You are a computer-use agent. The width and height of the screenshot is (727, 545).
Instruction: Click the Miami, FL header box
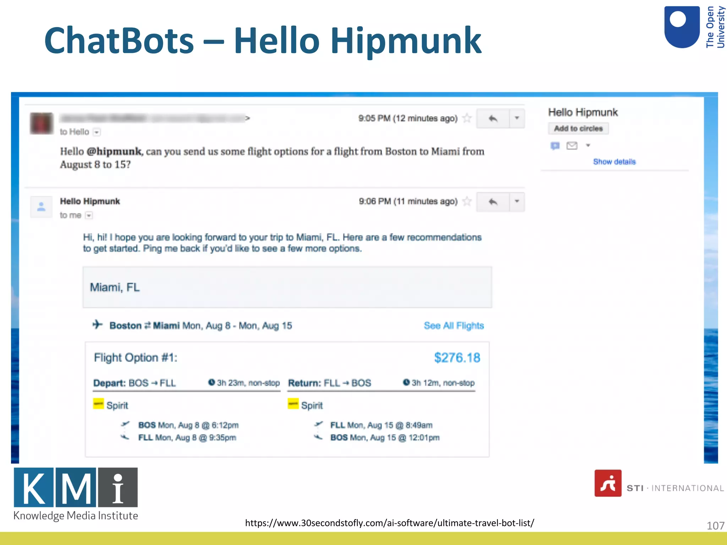tap(287, 287)
